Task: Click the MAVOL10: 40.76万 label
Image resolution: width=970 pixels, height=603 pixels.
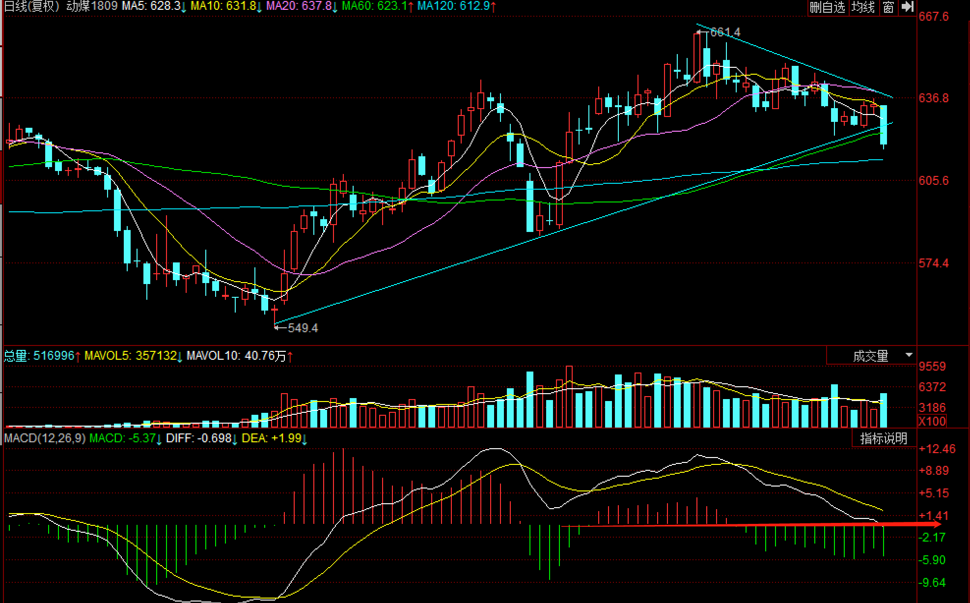Action: 240,355
